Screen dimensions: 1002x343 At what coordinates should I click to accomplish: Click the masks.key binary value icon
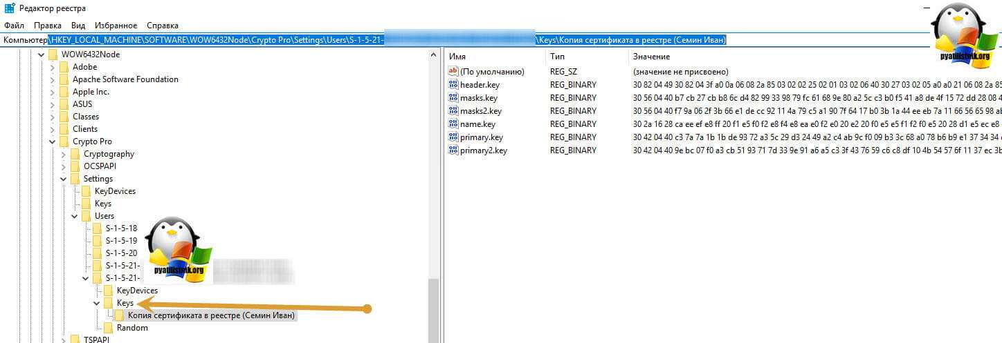pyautogui.click(x=453, y=98)
